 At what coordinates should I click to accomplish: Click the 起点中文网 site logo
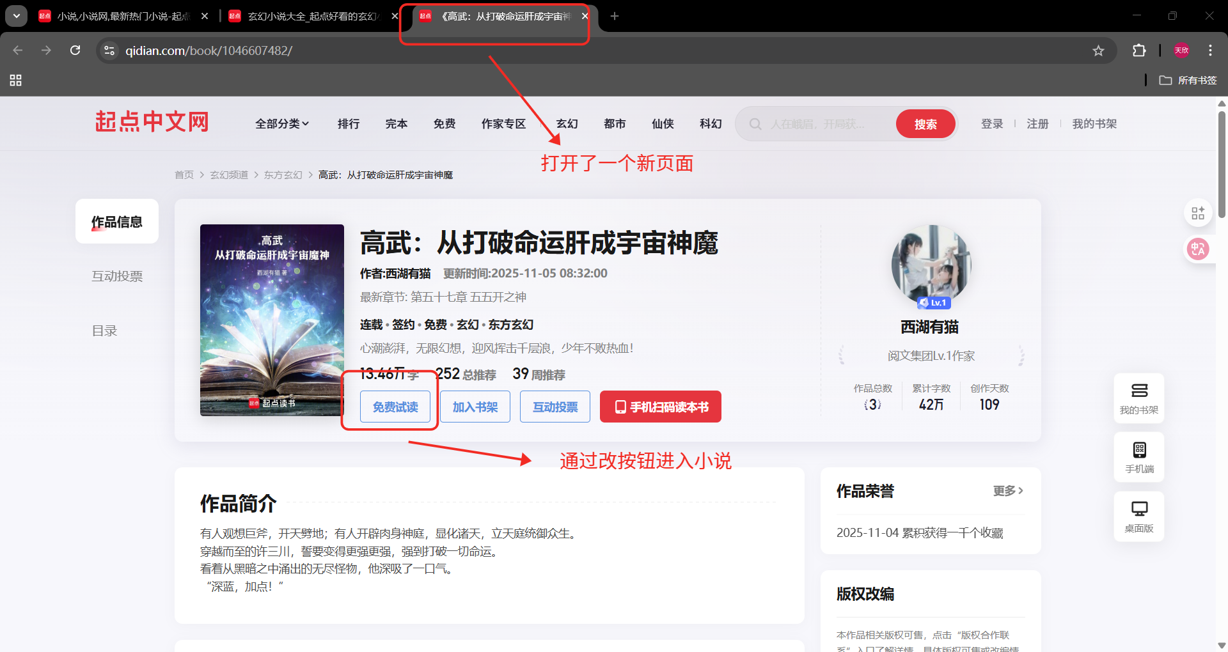[x=152, y=121]
